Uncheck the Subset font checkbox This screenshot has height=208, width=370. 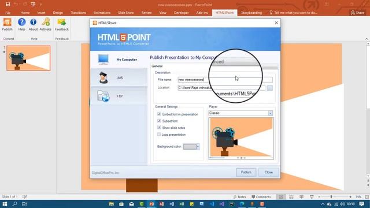pos(159,121)
